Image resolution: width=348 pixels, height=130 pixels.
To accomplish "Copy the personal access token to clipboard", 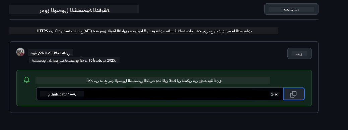I will (294, 94).
